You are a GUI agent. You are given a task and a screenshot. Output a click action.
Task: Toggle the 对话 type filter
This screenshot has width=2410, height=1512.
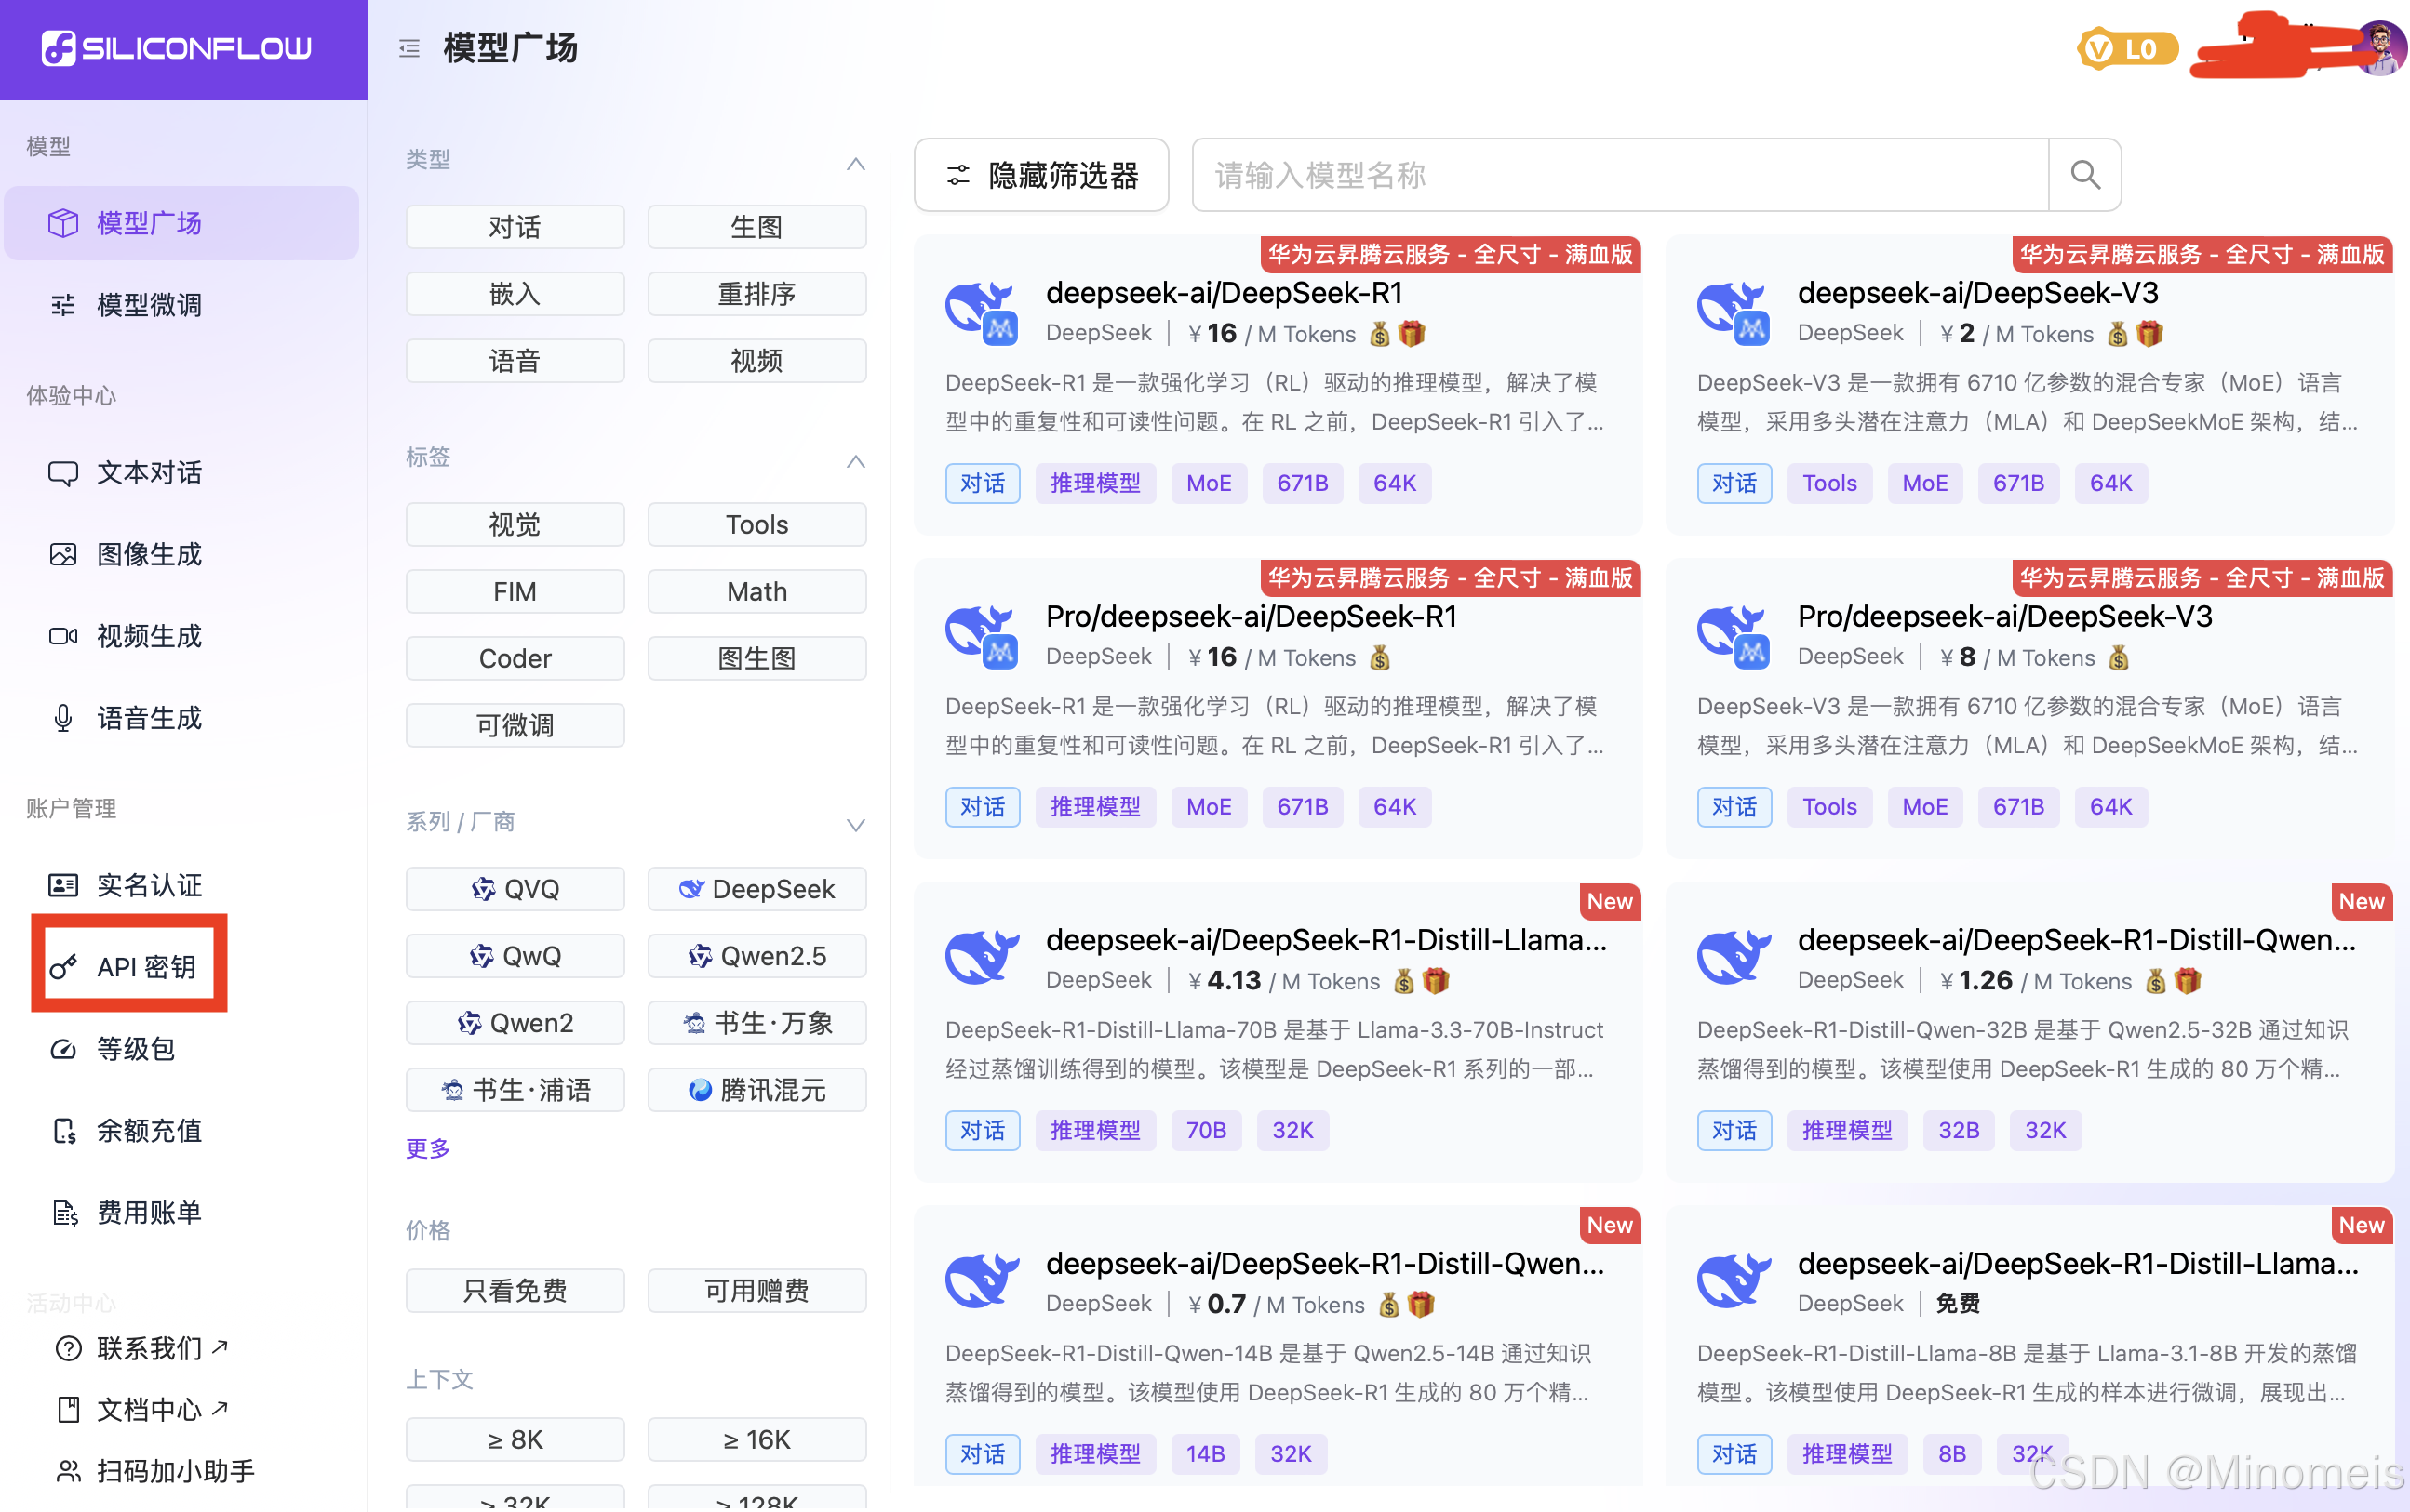pyautogui.click(x=515, y=227)
